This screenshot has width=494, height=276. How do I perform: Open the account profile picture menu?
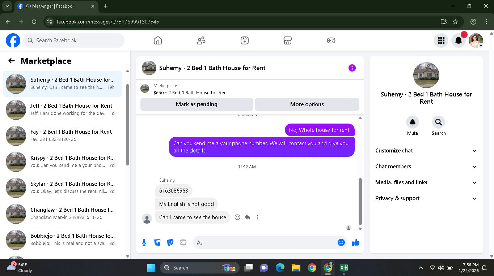pos(476,40)
